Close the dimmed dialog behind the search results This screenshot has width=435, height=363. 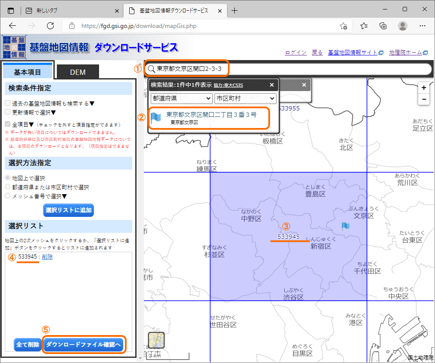click(x=304, y=85)
